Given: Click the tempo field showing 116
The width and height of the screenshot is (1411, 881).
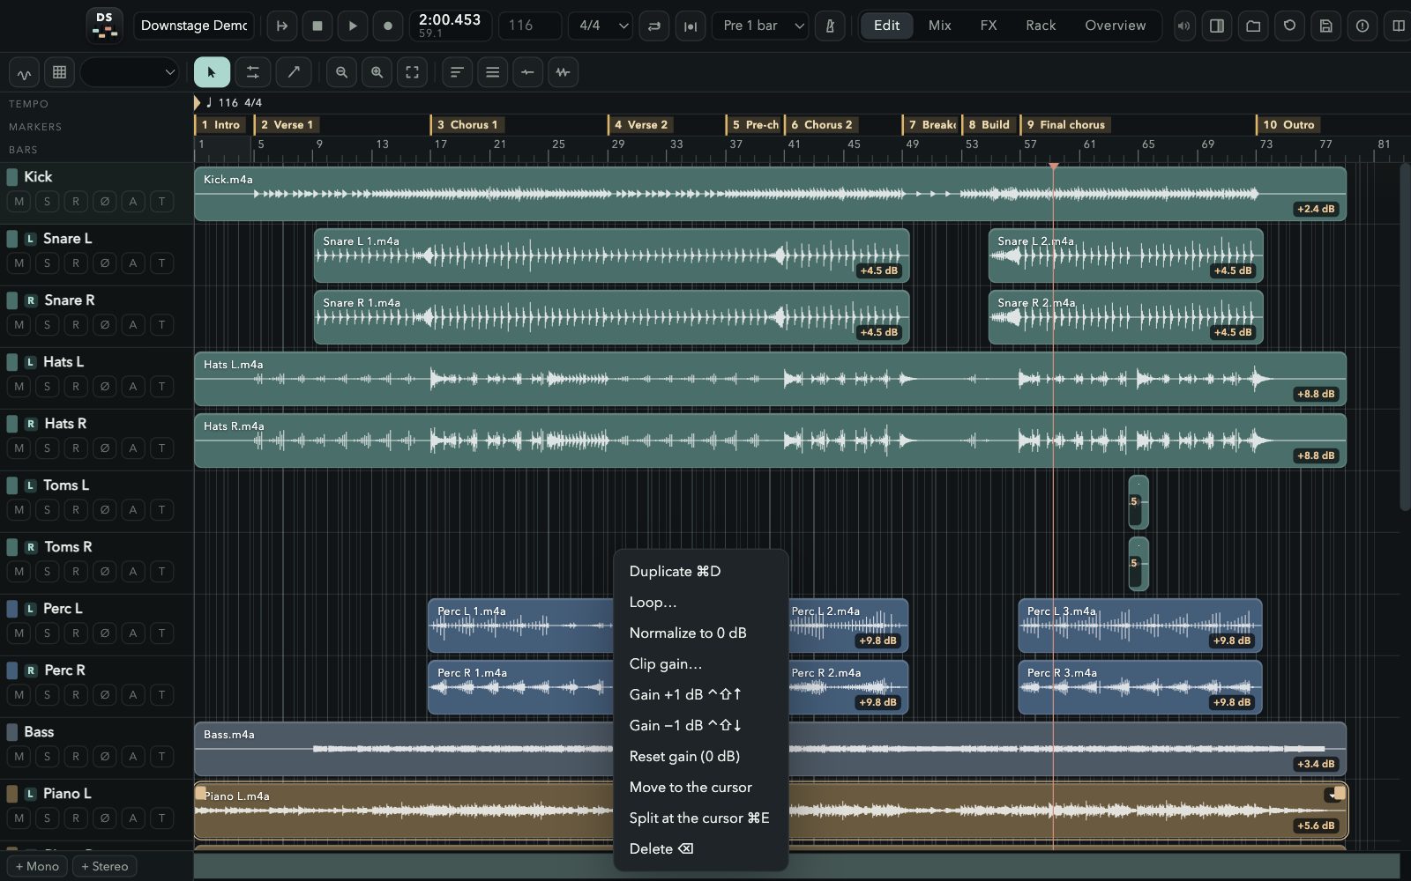Looking at the screenshot, I should (x=530, y=26).
